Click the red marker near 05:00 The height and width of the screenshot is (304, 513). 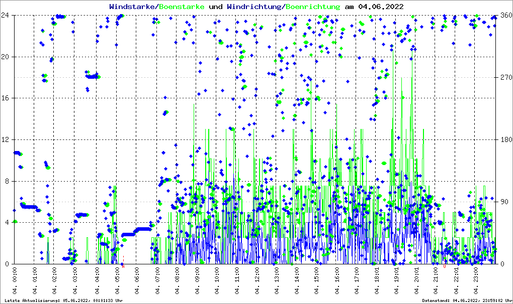pyautogui.click(x=123, y=266)
